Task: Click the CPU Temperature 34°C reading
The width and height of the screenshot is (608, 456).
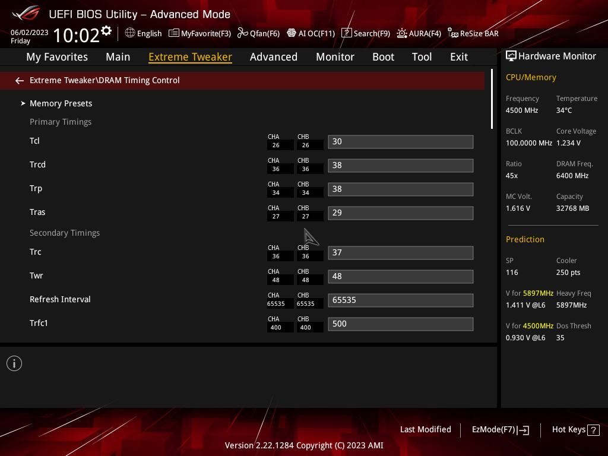Action: point(564,110)
